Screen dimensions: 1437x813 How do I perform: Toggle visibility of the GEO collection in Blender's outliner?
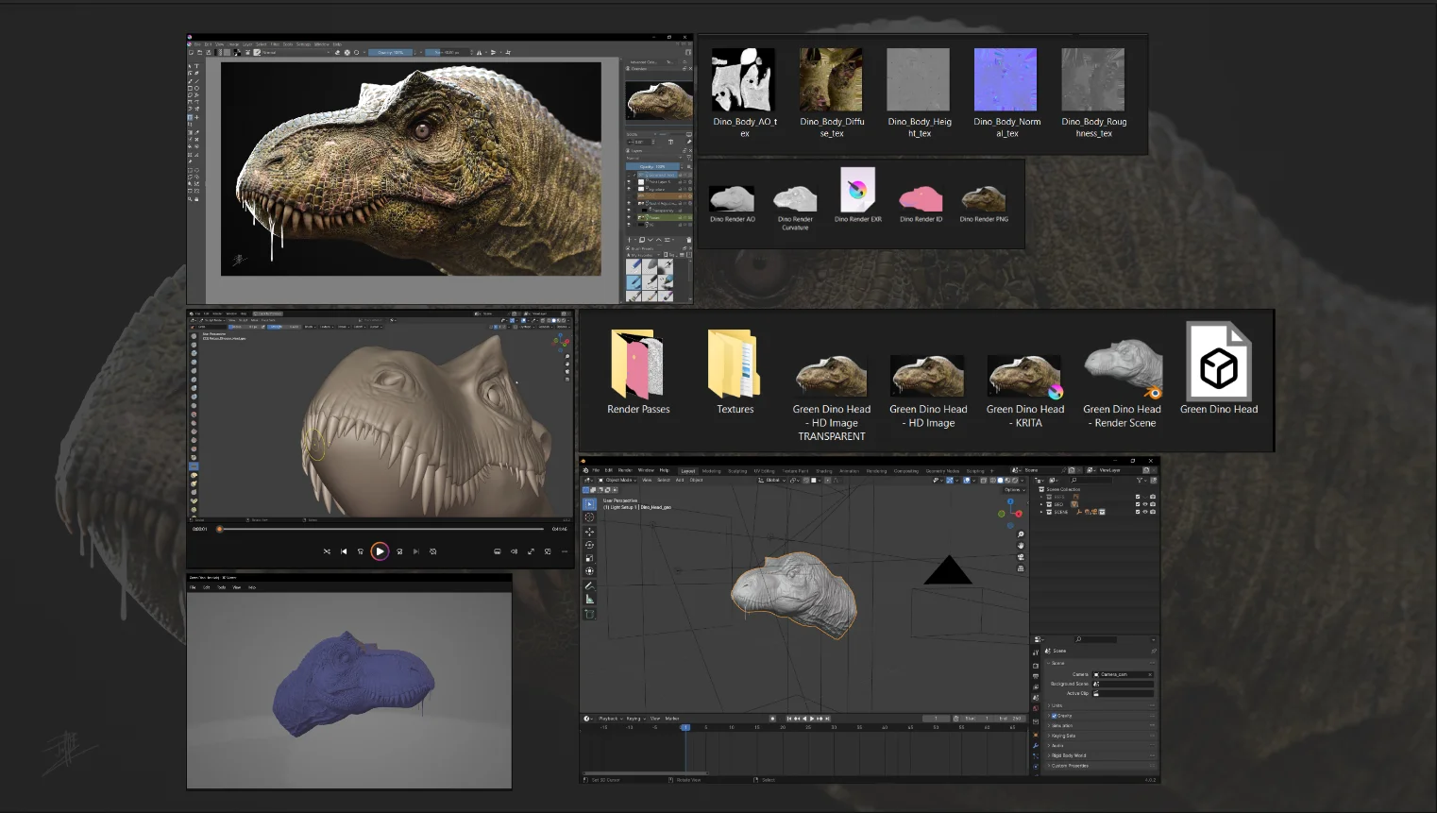[1145, 504]
